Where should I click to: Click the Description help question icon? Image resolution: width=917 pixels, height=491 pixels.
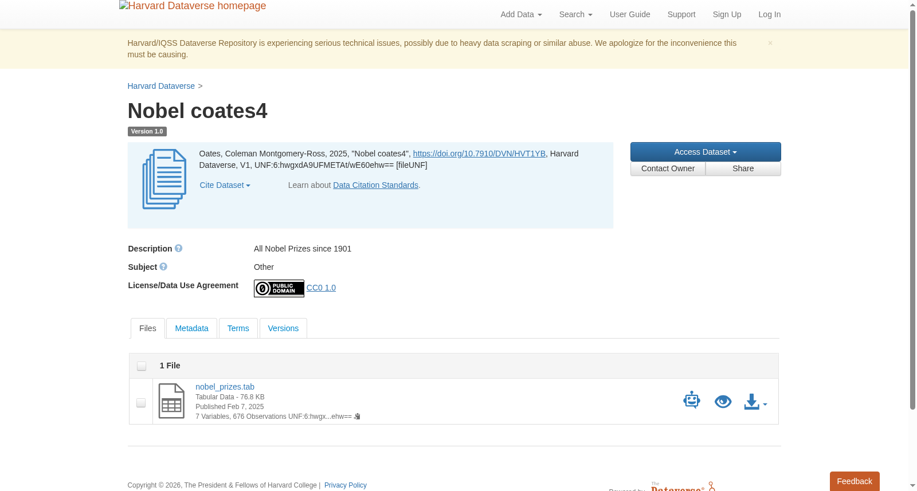tap(179, 249)
